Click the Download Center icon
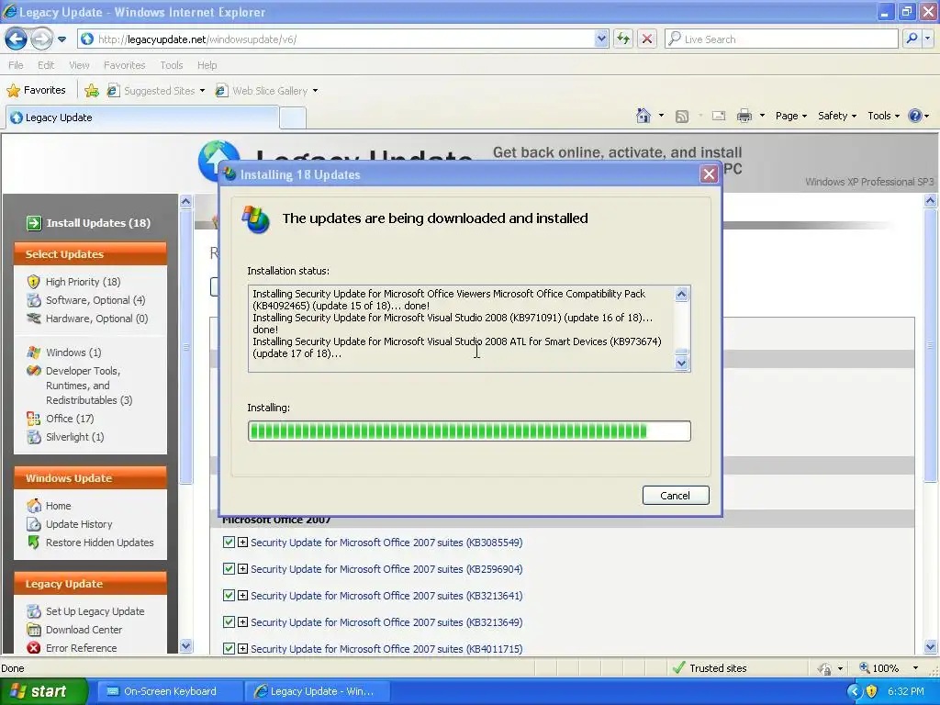This screenshot has height=705, width=940. [x=34, y=630]
